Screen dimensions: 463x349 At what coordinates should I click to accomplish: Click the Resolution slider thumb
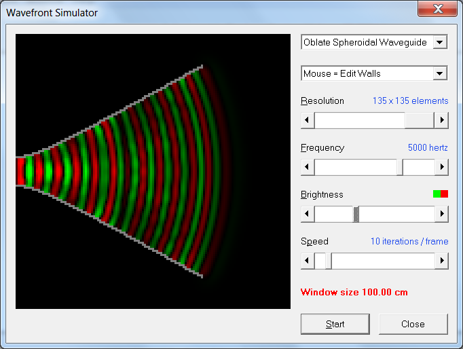pos(419,120)
